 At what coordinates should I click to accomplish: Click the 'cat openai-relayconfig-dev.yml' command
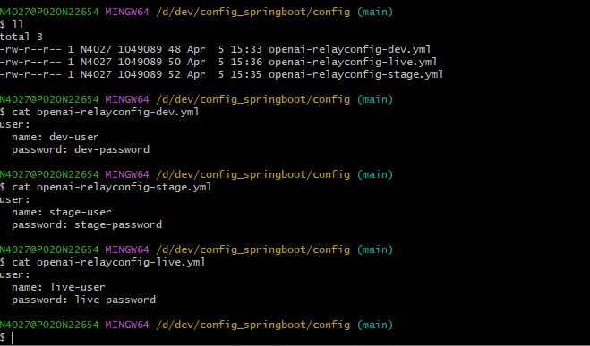[106, 112]
